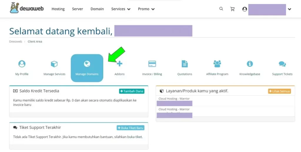The image size is (301, 152).
Task: Open Addons plus icon
Action: pos(120,64)
